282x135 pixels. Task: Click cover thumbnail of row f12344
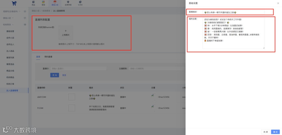(x=72, y=108)
